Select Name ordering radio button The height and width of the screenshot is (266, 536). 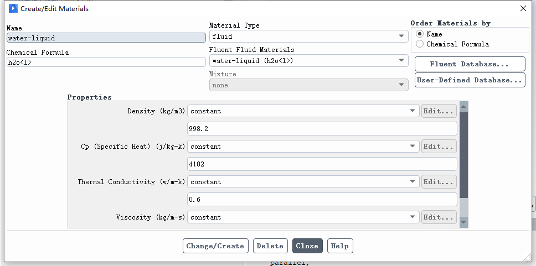point(420,34)
